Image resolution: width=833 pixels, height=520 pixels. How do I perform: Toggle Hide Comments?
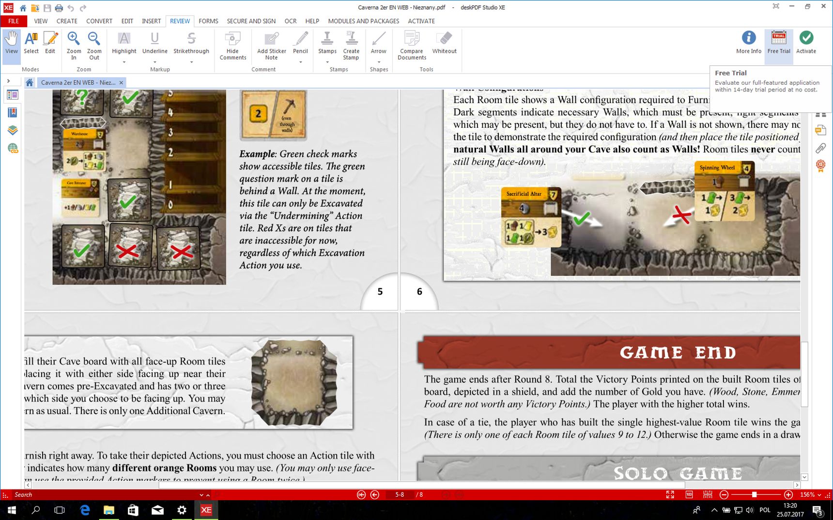pos(233,45)
